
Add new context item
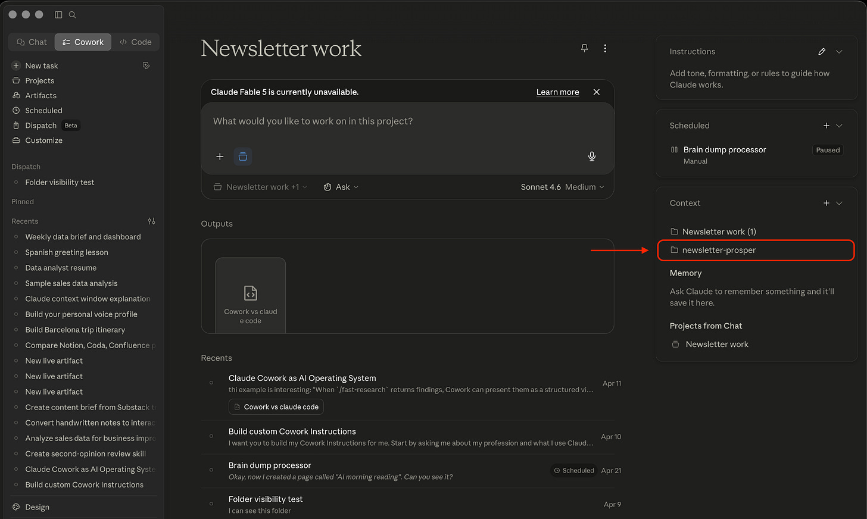pyautogui.click(x=826, y=203)
